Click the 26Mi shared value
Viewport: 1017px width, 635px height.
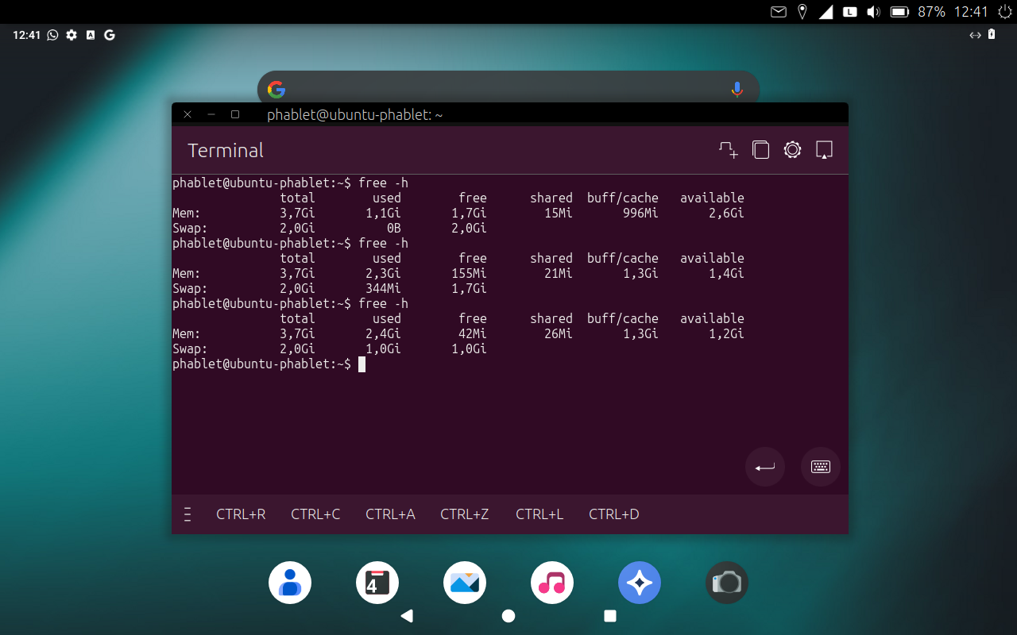pyautogui.click(x=559, y=333)
